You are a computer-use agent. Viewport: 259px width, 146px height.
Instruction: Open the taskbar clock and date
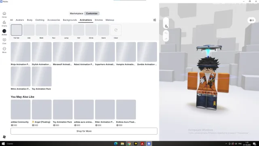(247, 144)
